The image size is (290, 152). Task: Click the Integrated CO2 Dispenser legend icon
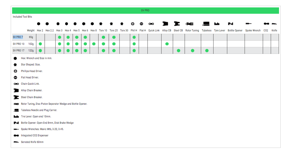coord(16,136)
